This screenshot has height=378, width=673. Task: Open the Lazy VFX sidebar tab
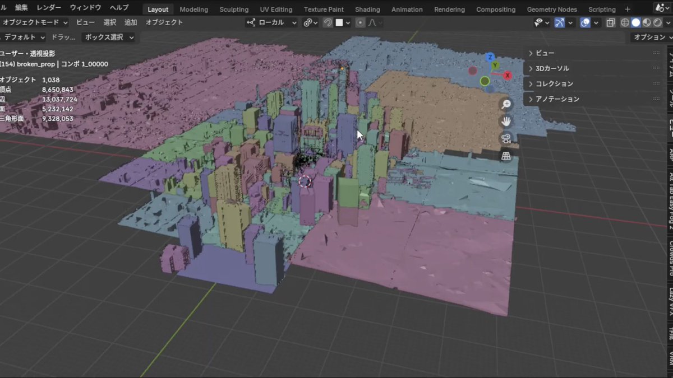click(670, 301)
